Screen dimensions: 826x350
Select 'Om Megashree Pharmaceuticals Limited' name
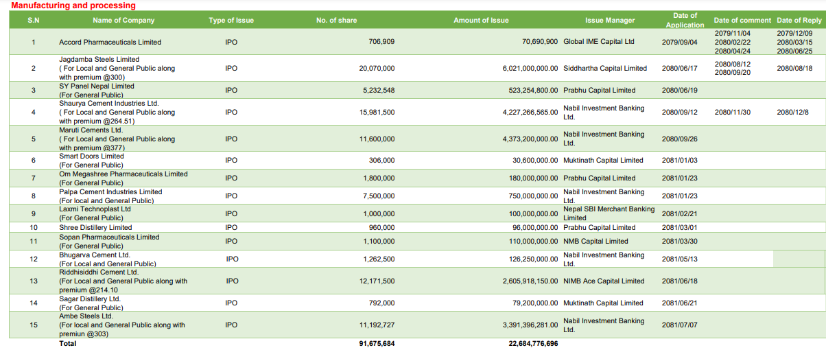click(123, 174)
